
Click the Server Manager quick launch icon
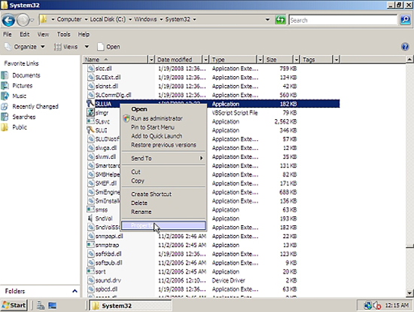click(x=41, y=306)
